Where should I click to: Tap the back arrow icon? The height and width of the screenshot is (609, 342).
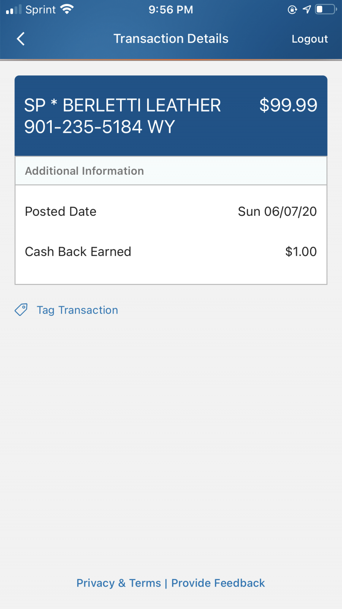[x=21, y=39]
